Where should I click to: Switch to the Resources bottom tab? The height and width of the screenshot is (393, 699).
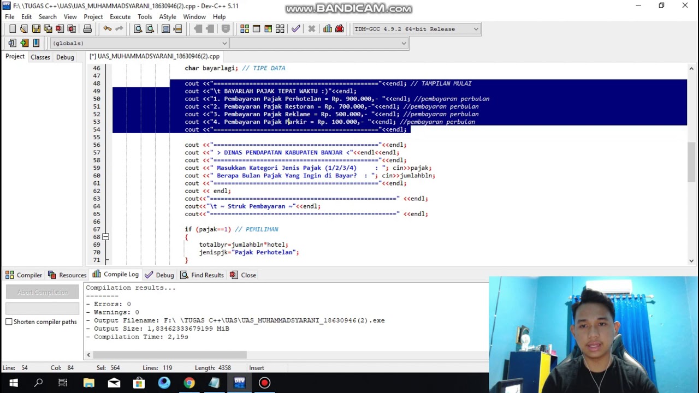tap(67, 275)
